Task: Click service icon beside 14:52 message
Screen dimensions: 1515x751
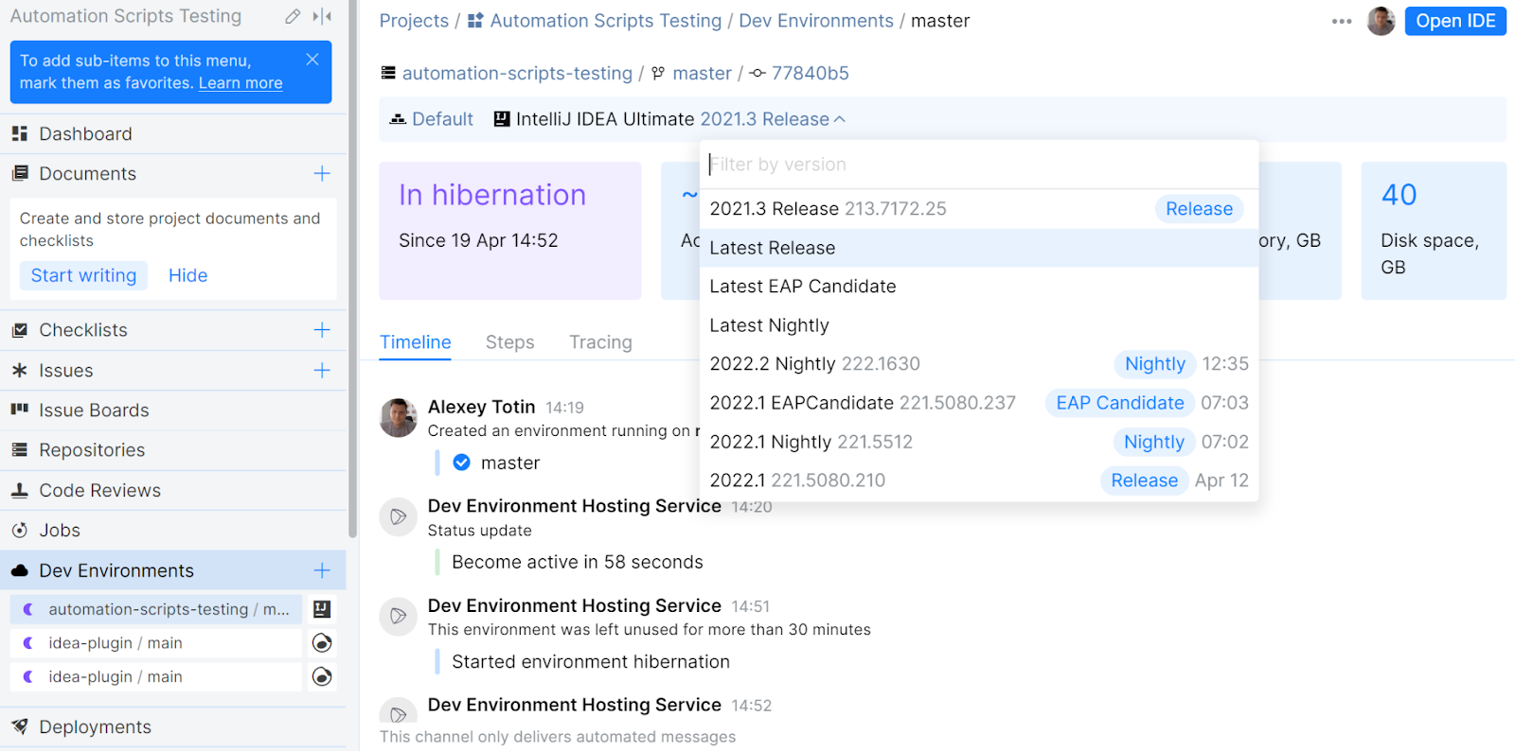Action: pos(399,713)
